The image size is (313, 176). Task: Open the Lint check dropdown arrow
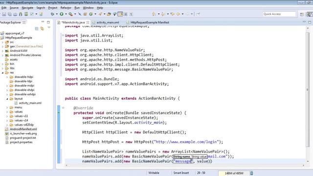36,14
